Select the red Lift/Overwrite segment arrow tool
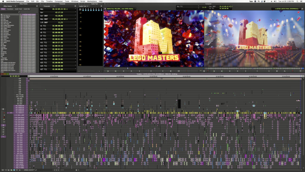Image resolution: width=305 pixels, height=172 pixels. point(4,113)
